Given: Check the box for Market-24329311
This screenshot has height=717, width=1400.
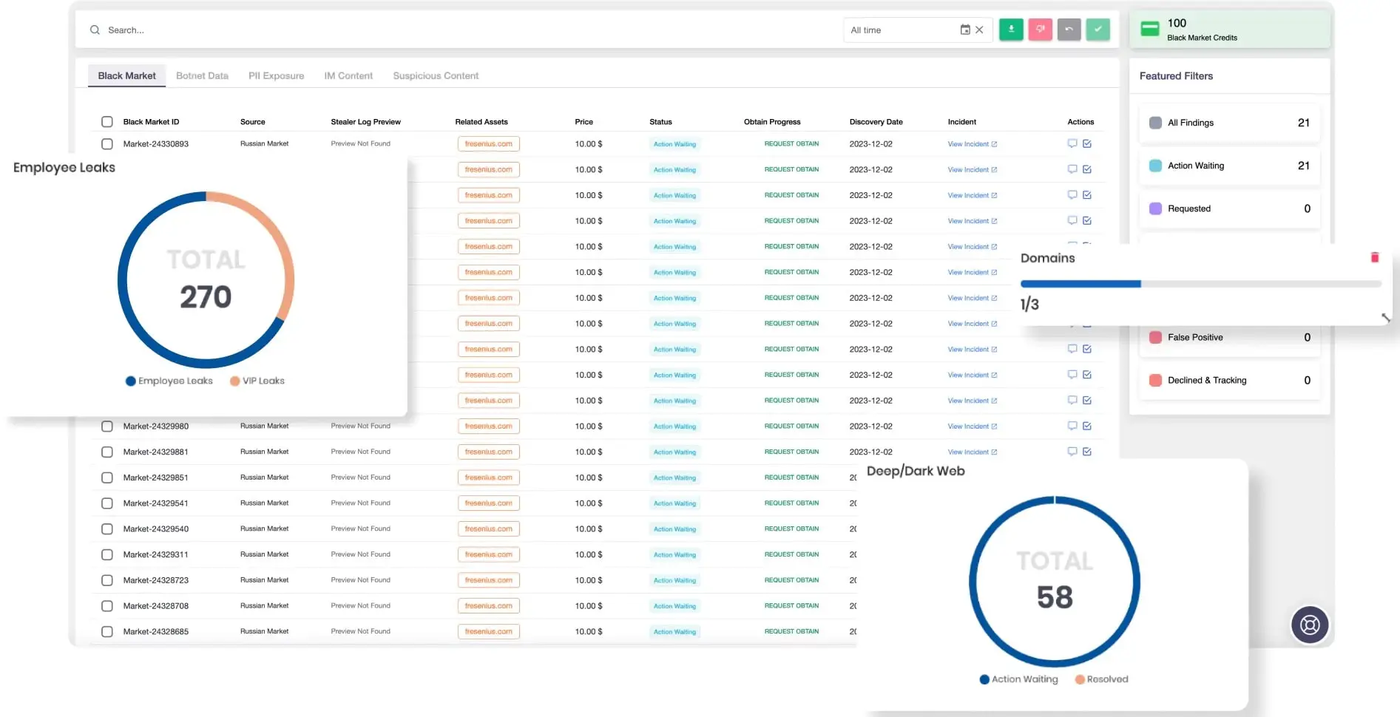Looking at the screenshot, I should (107, 554).
